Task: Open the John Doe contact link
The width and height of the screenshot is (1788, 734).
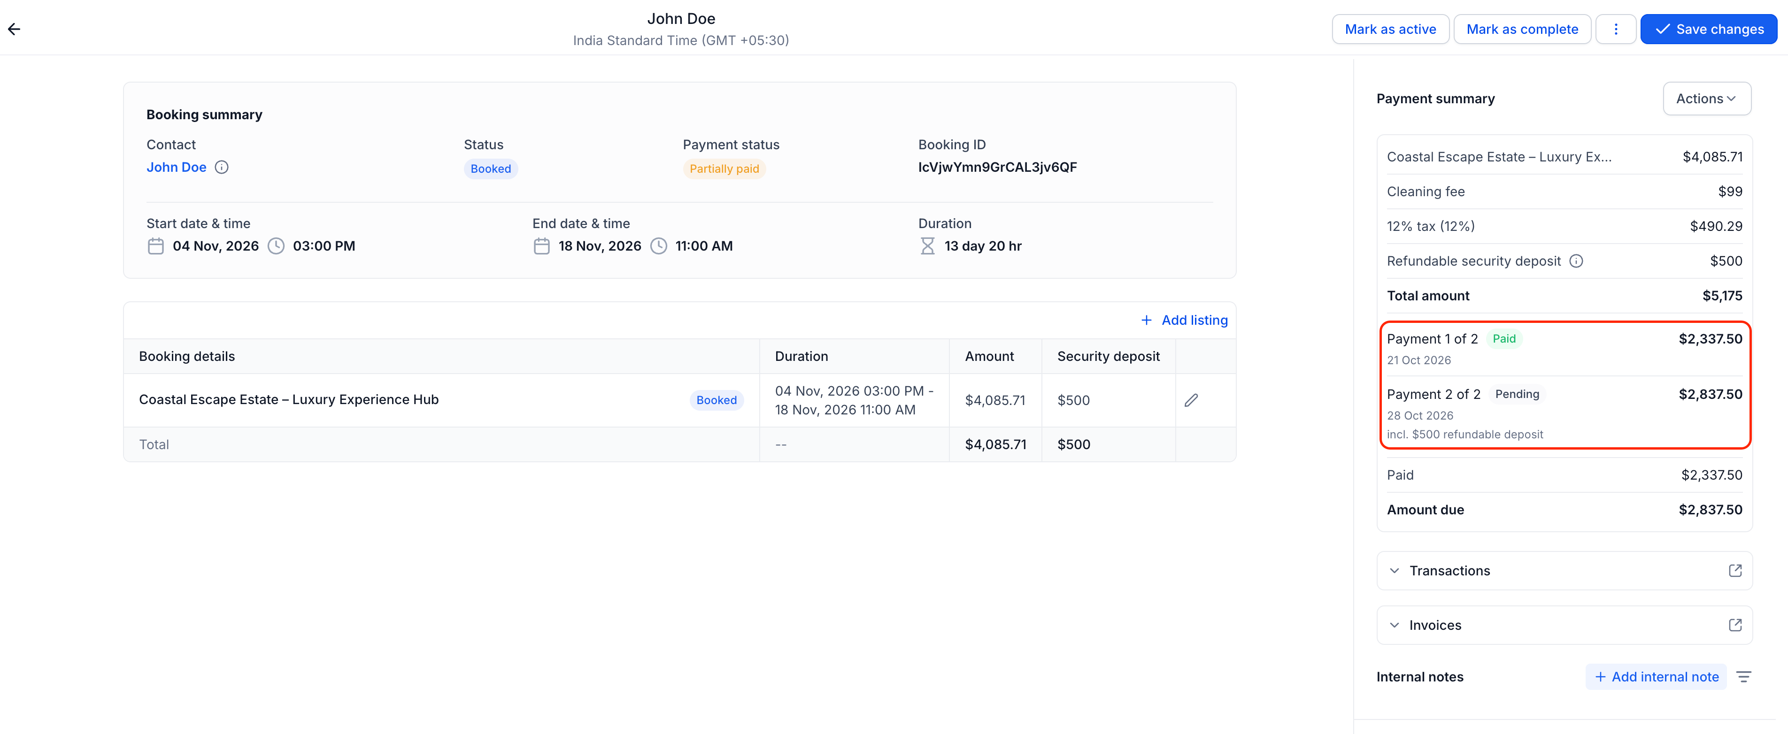Action: point(176,167)
